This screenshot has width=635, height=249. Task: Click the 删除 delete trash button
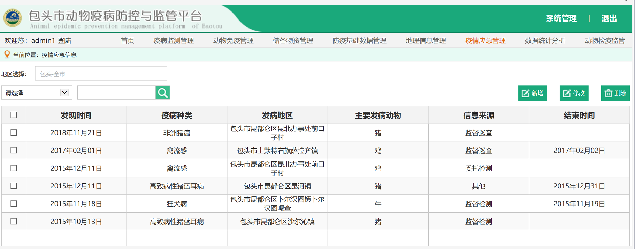click(615, 93)
